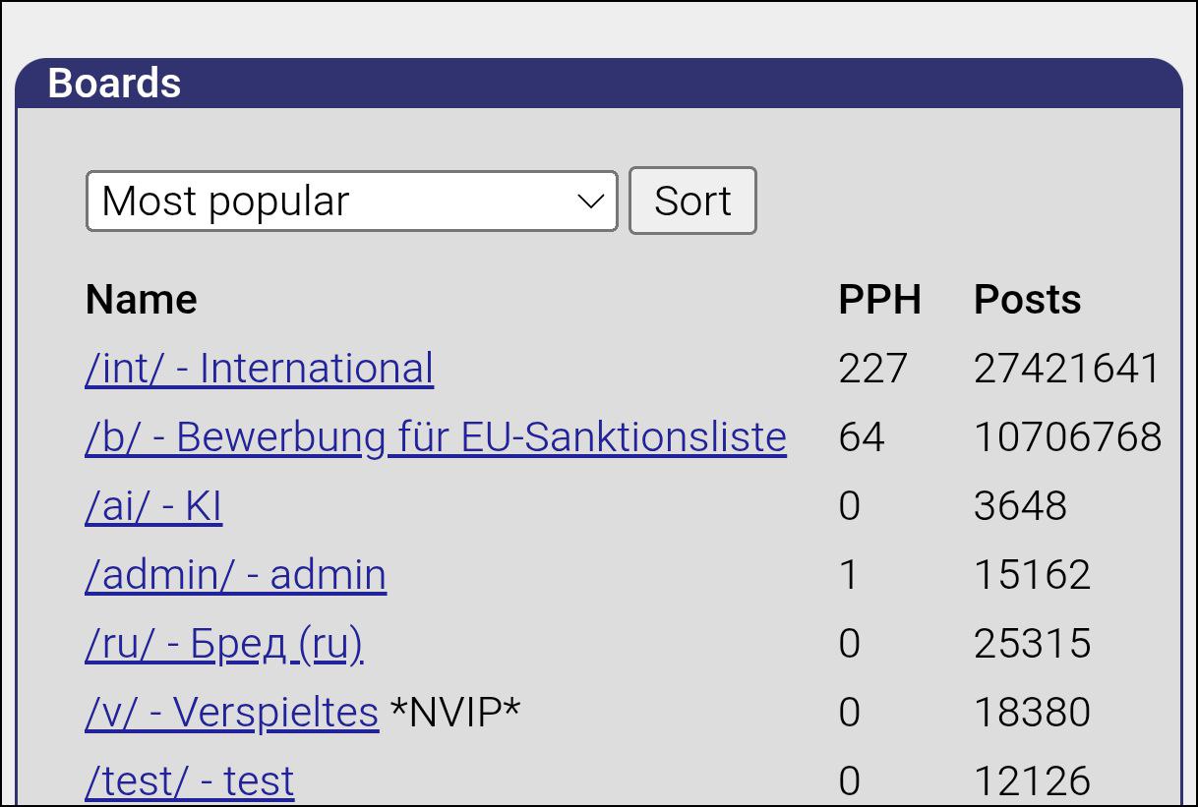Click post count 10706768 of /b/

pos(1067,437)
